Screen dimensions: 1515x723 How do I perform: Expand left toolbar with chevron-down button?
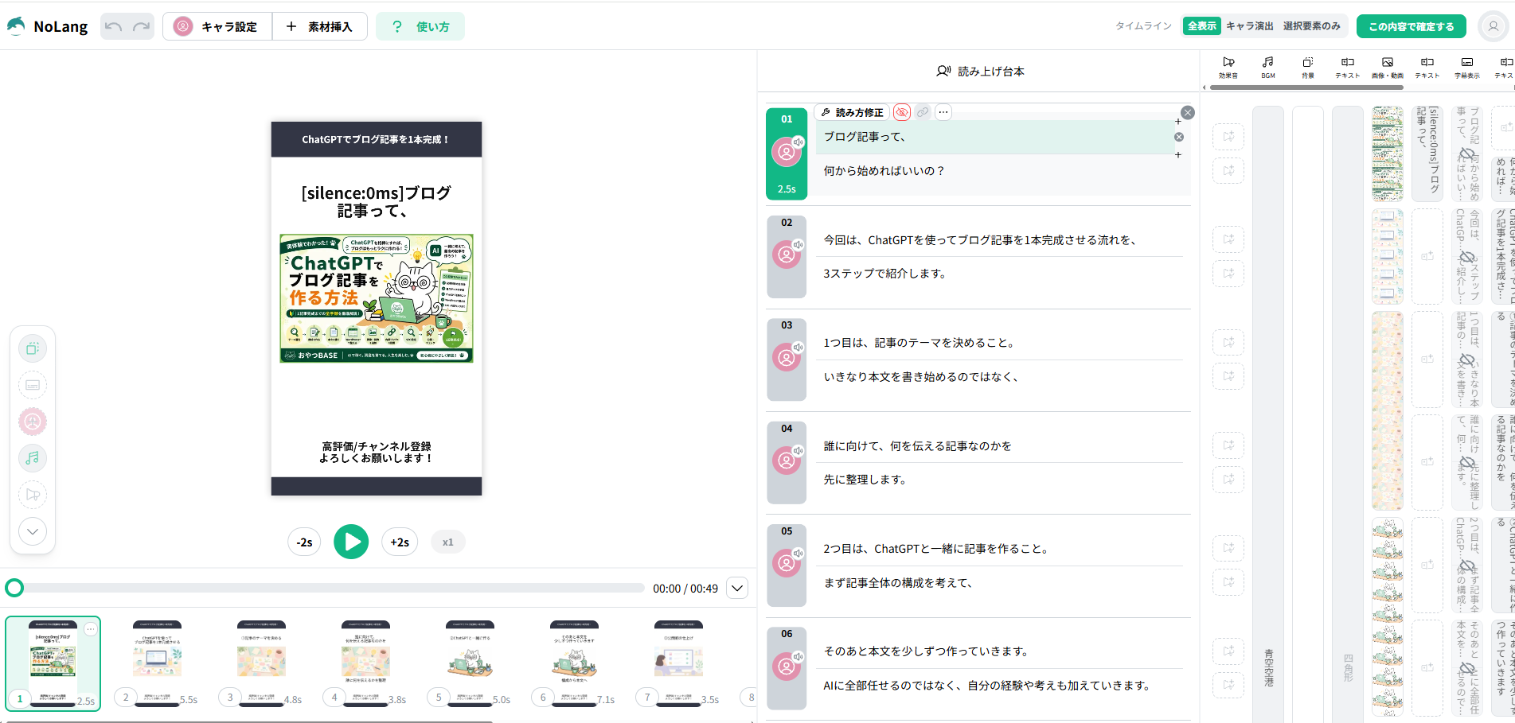33,531
